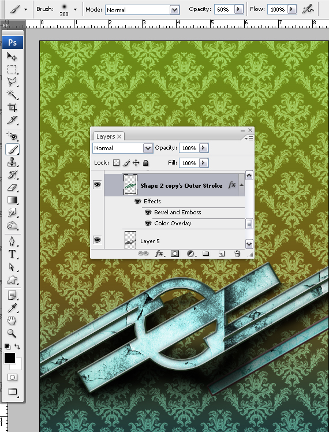
Task: Toggle Quick Mask mode
Action: 12,378
